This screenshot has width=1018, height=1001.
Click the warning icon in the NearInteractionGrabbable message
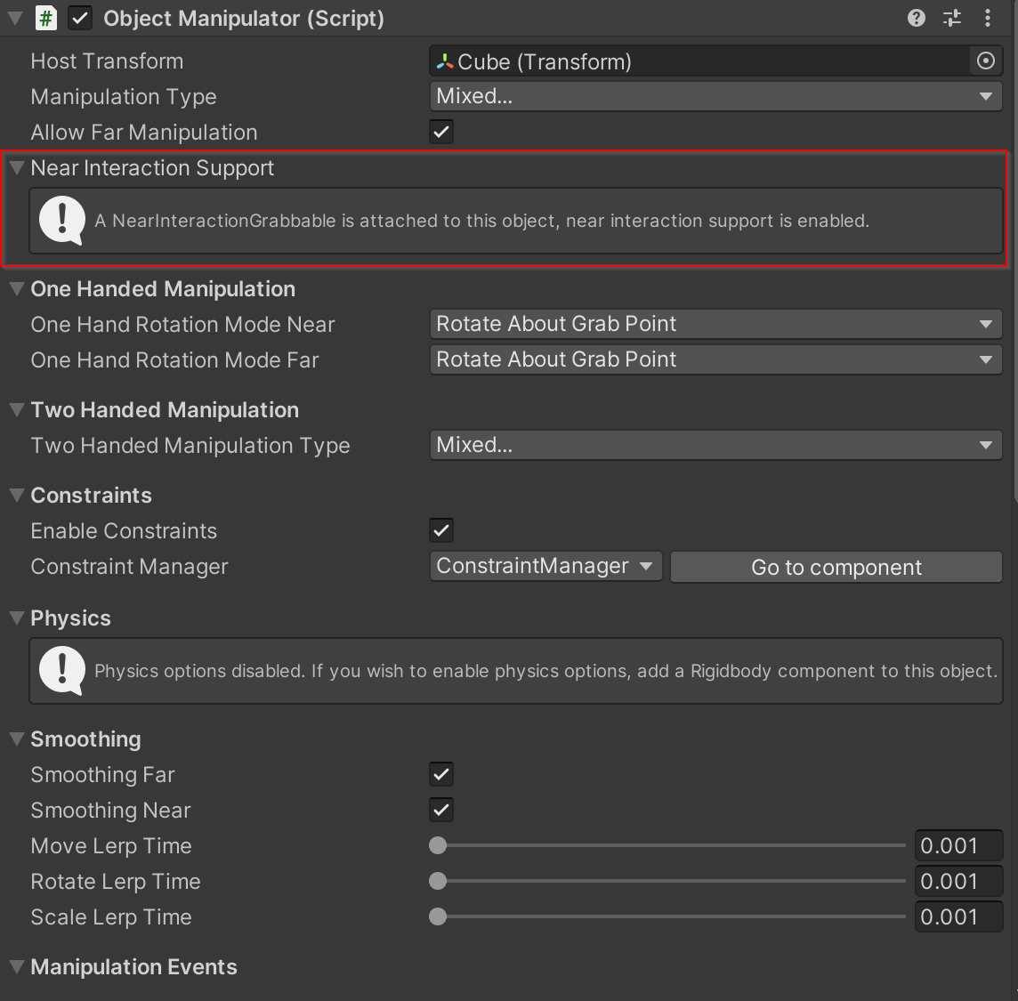click(x=61, y=221)
